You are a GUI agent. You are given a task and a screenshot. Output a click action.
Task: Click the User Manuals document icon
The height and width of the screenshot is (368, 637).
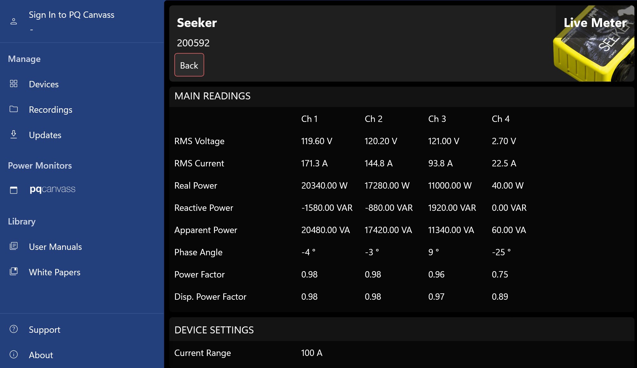[14, 246]
